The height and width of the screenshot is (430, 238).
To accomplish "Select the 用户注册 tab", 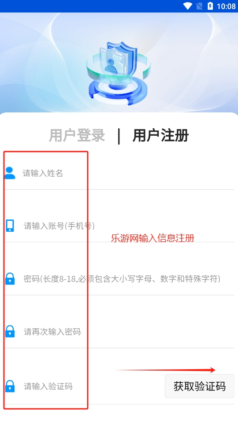I will click(161, 135).
